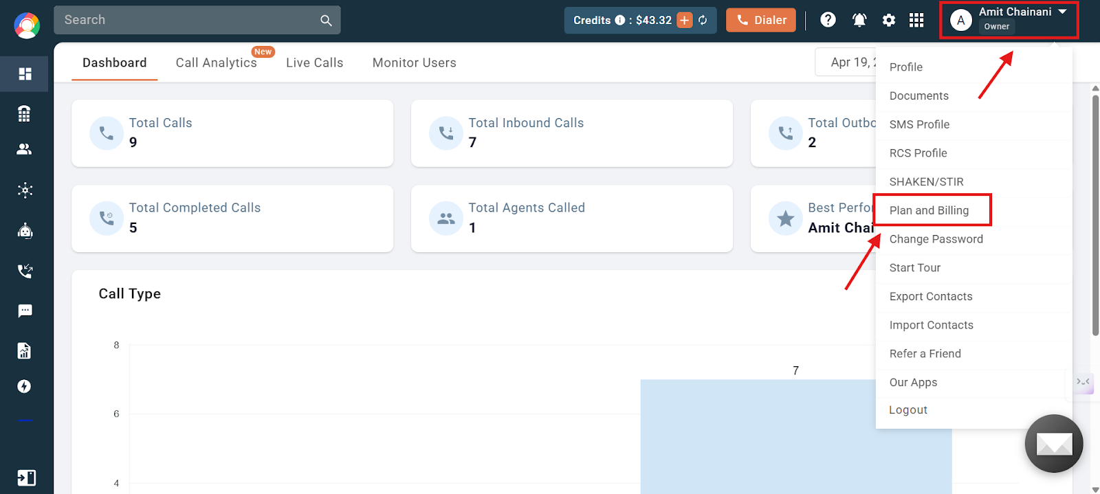The width and height of the screenshot is (1100, 494).
Task: Collapse the Amit Chainani account dropdown arrow
Action: [1062, 12]
